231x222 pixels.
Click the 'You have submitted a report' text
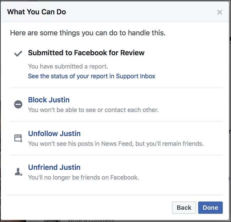(x=68, y=66)
